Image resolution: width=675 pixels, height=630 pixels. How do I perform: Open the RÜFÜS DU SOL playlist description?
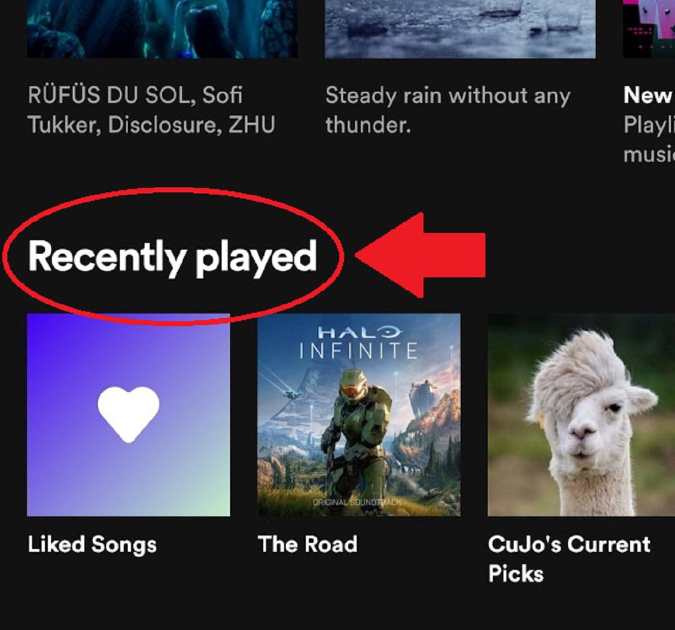[x=151, y=110]
